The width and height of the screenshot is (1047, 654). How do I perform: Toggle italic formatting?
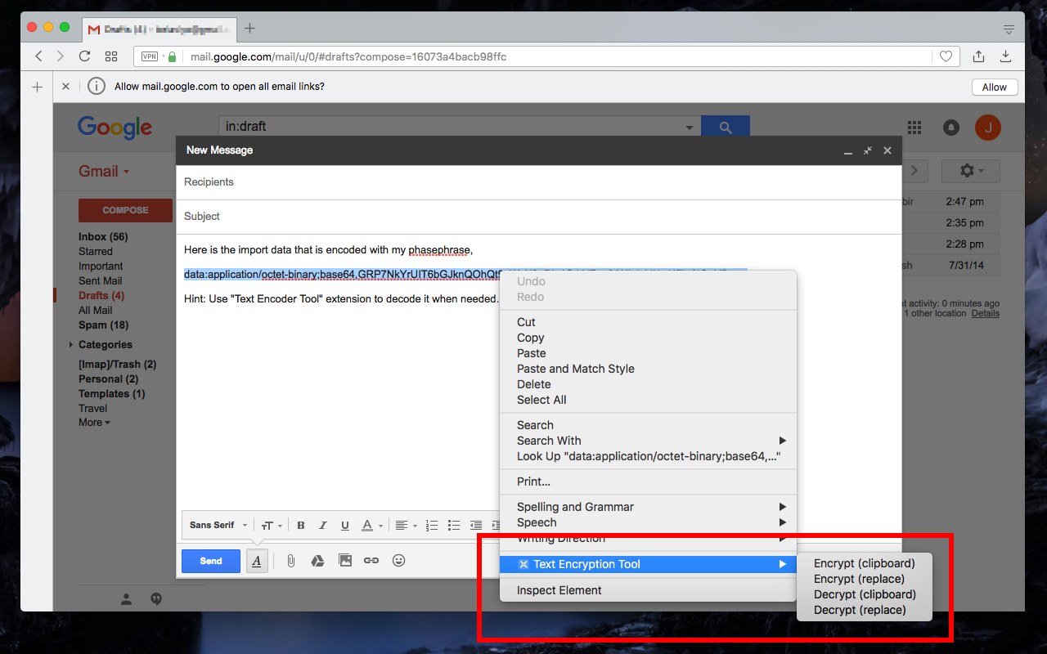click(322, 525)
